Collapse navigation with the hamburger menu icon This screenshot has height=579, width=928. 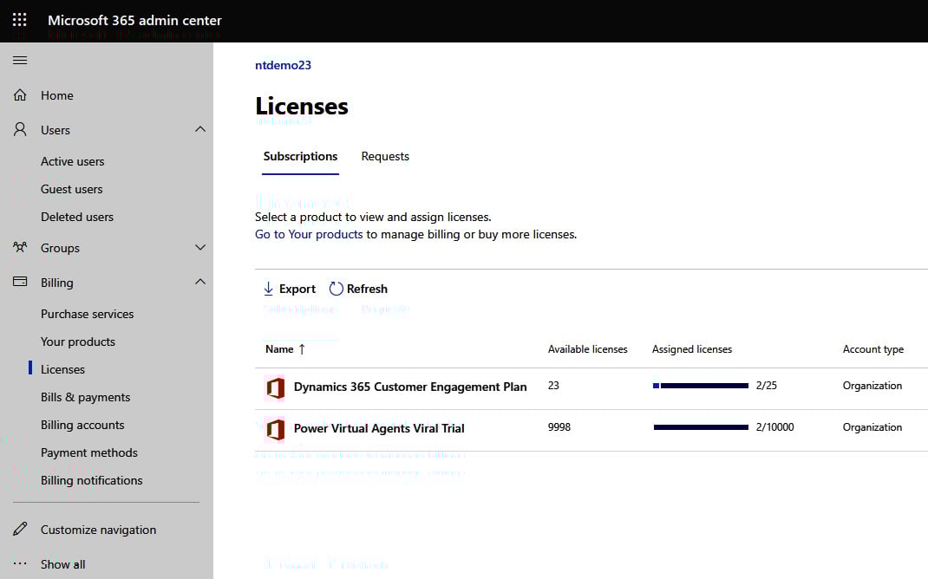(20, 61)
